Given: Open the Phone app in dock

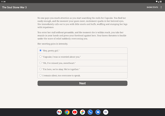Looking at the screenshot, I should [x=90, y=112].
